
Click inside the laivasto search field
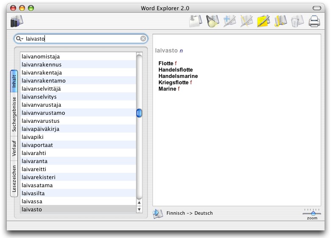(81, 39)
